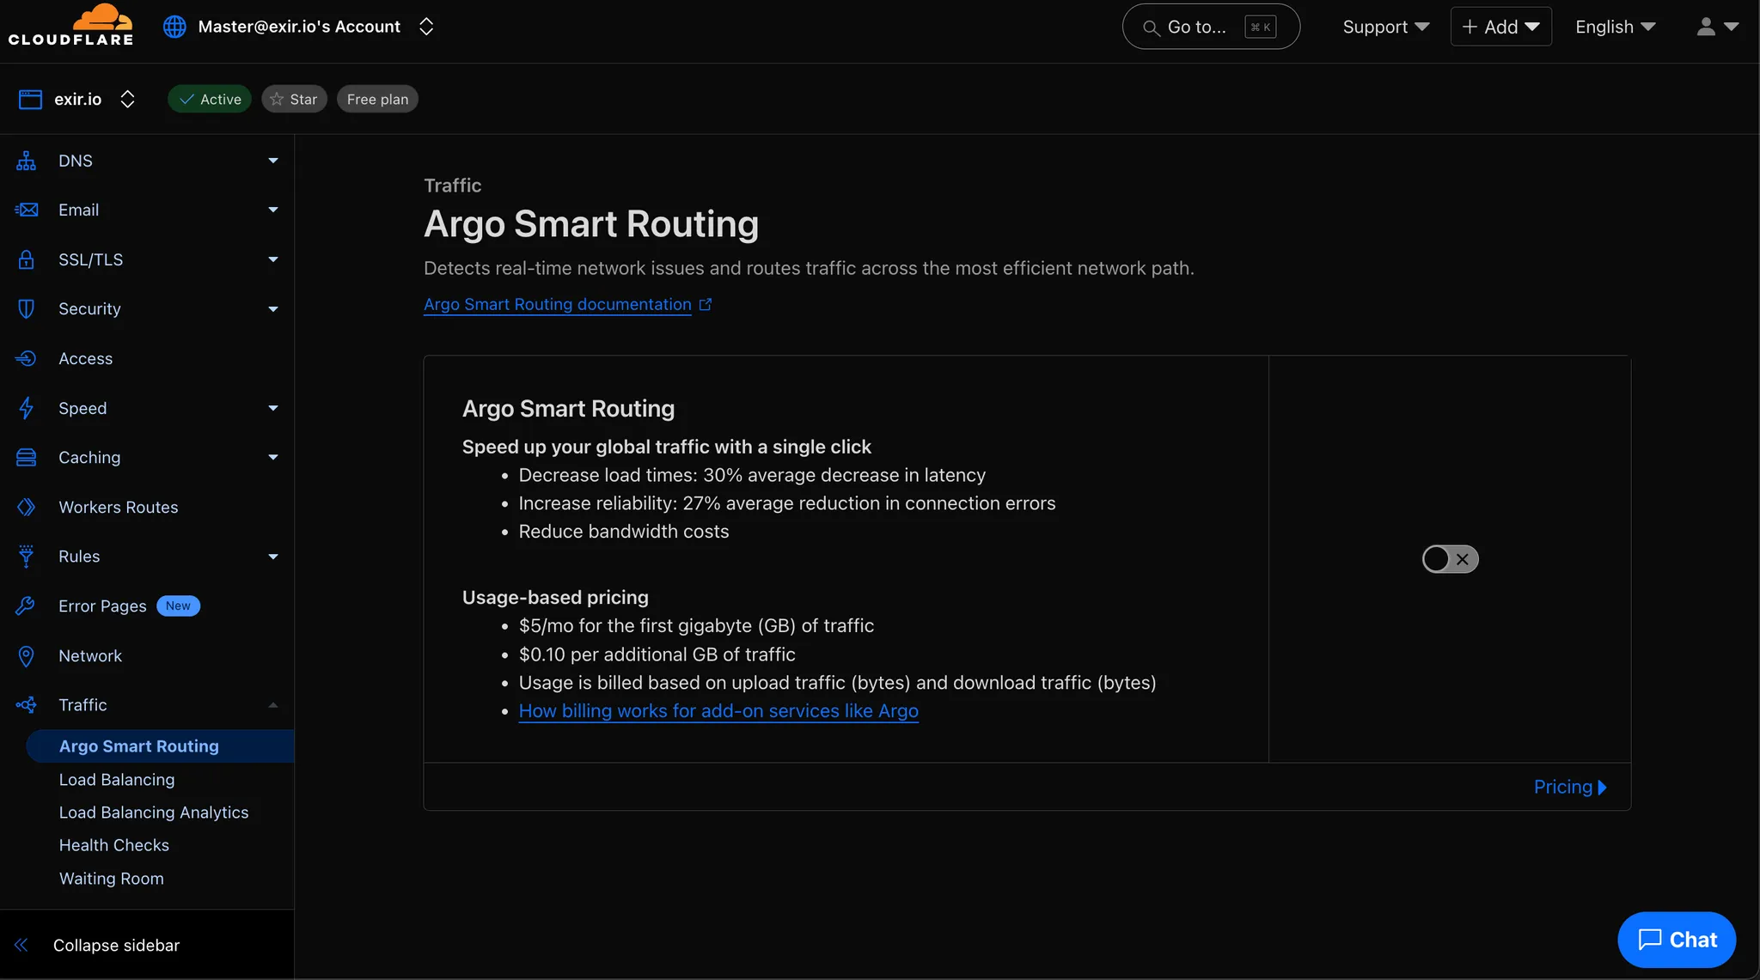This screenshot has height=980, width=1760.
Task: Click the Network location pin icon
Action: pos(27,656)
